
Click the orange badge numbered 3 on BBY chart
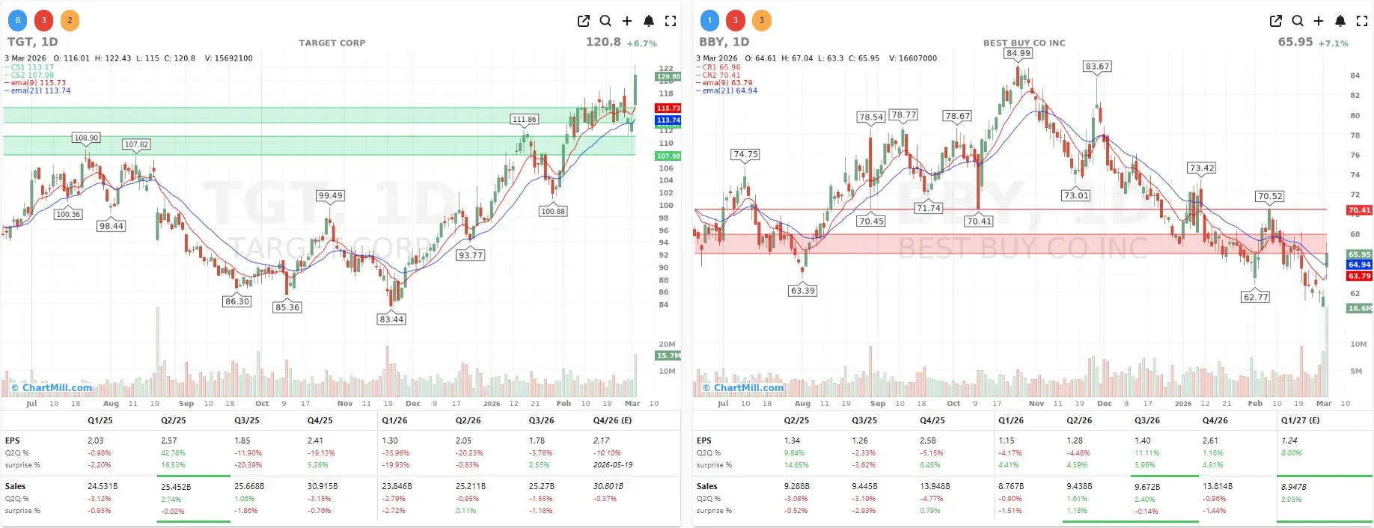pos(762,21)
